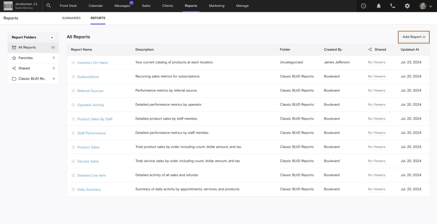
Task: Open notifications bell icon
Action: (x=379, y=6)
